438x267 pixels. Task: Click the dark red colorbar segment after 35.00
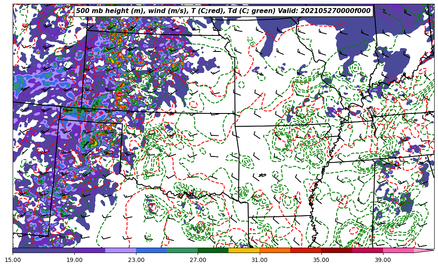point(337,250)
